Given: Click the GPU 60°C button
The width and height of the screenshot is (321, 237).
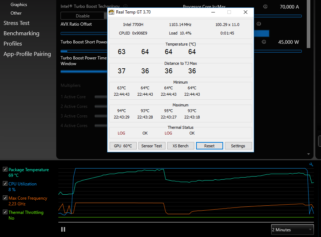Looking at the screenshot, I should 123,146.
